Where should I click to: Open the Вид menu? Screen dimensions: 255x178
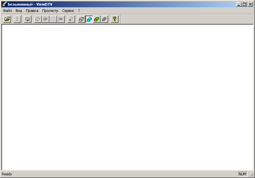click(19, 11)
